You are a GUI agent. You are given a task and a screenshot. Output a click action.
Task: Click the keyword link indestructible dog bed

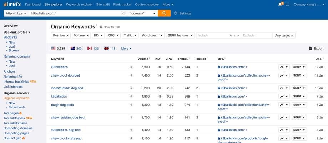coord(67,88)
